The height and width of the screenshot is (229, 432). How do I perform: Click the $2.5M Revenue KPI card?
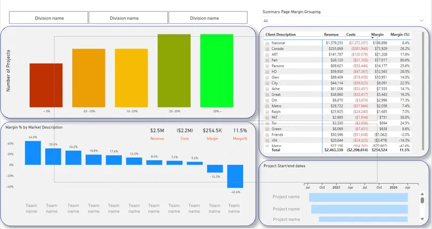157,134
